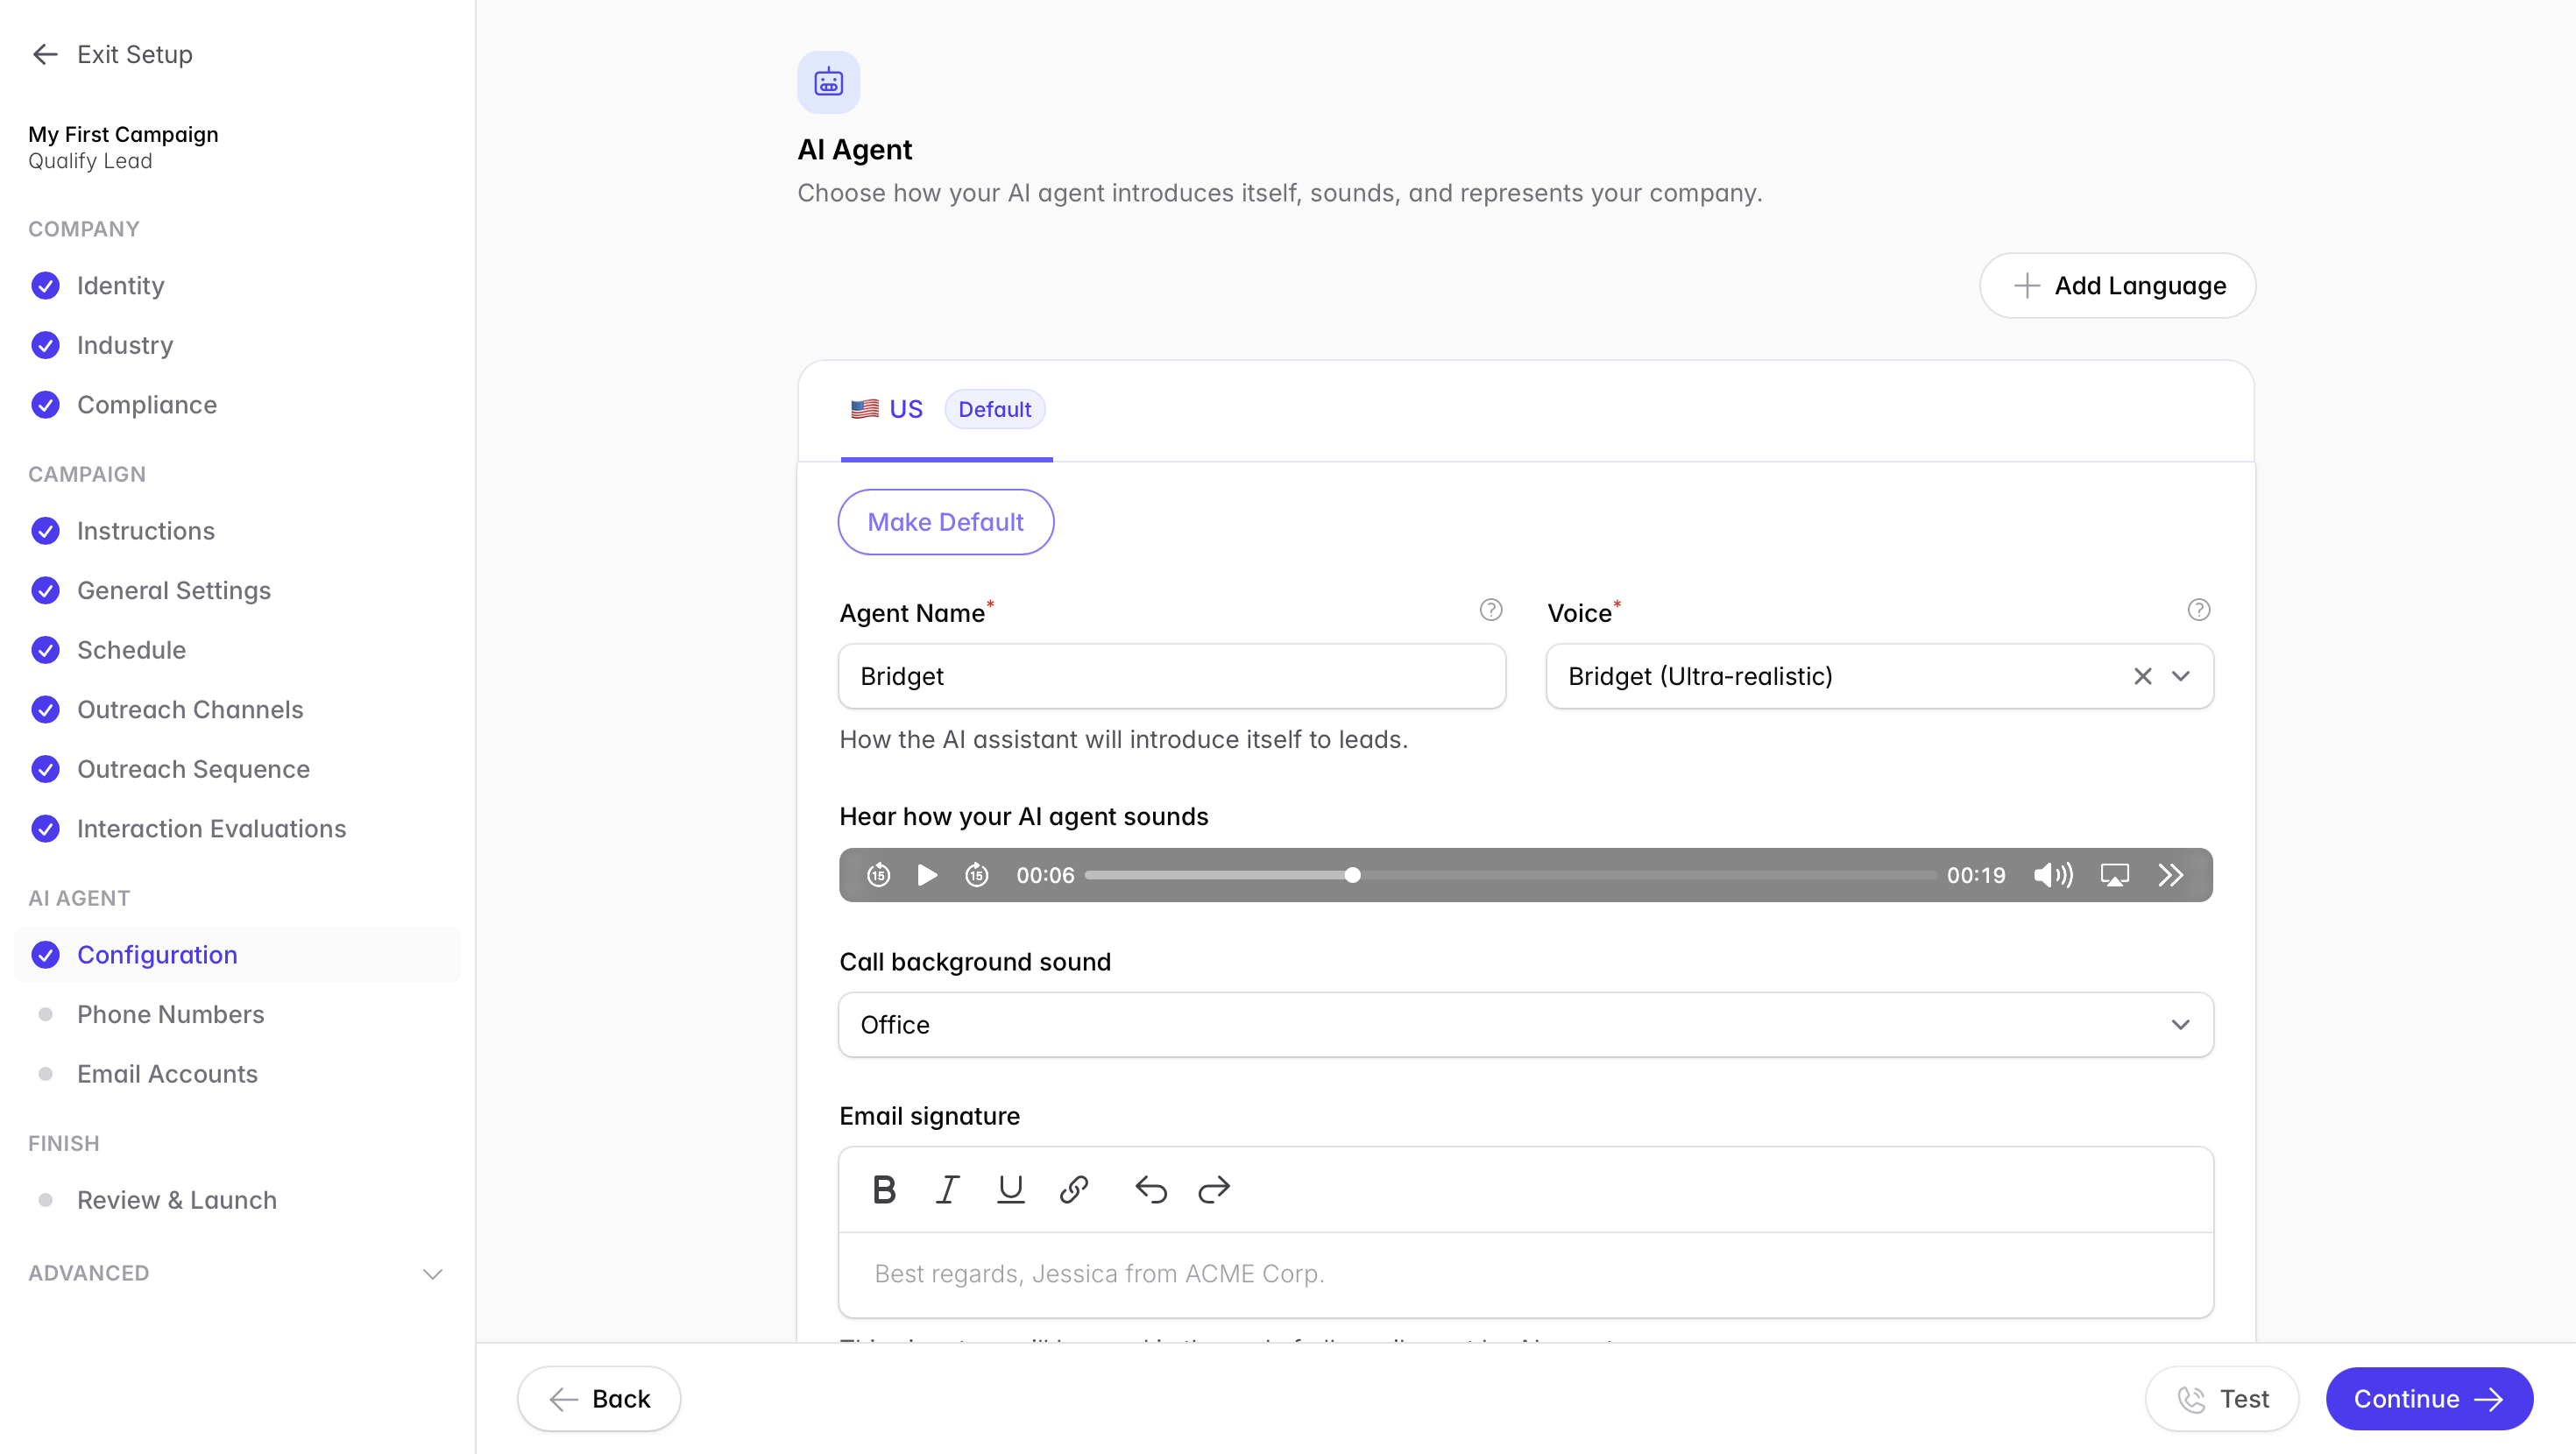Viewport: 2576px width, 1454px height.
Task: Click the Default badge
Action: (994, 409)
